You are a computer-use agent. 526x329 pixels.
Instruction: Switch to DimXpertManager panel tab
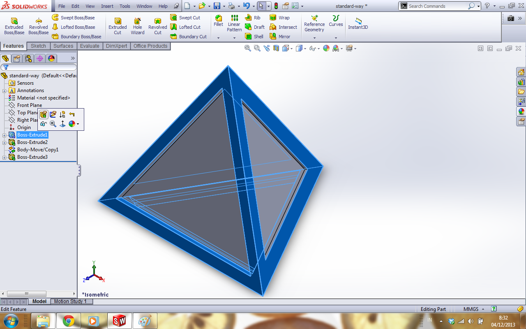coord(40,58)
